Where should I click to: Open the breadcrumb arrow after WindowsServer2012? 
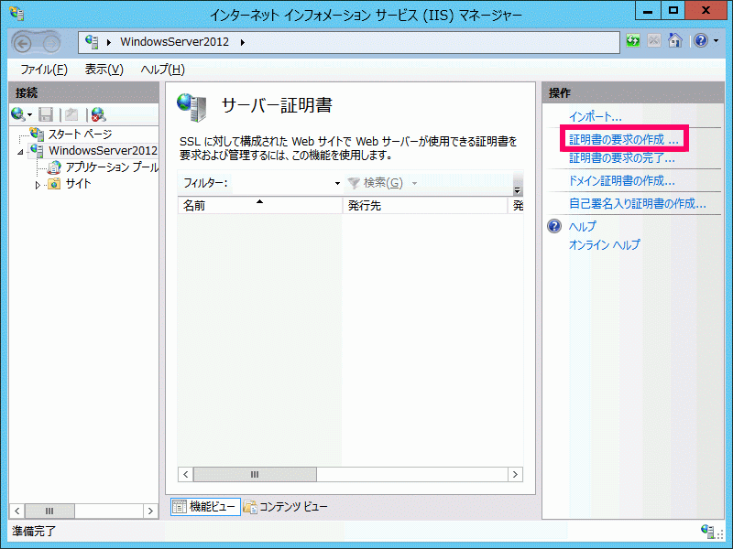click(x=242, y=42)
